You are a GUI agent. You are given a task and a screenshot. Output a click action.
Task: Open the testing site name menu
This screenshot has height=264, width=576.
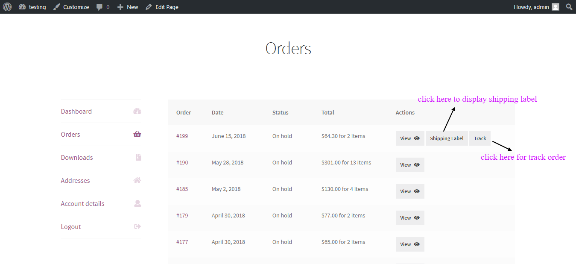[x=38, y=7]
